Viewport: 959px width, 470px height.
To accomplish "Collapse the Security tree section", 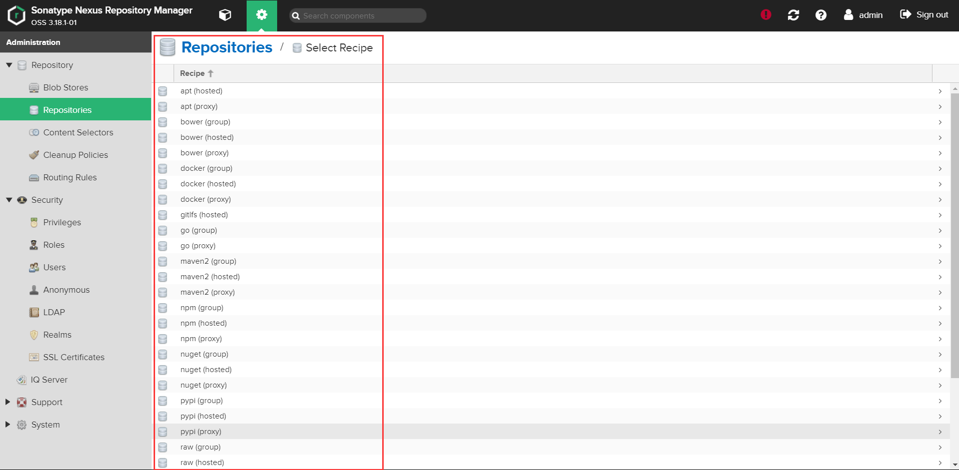I will 9,200.
